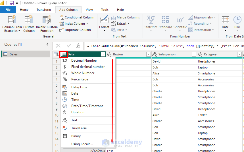Switch to the Transform tab
The width and height of the screenshot is (244, 152).
pyautogui.click(x=43, y=10)
